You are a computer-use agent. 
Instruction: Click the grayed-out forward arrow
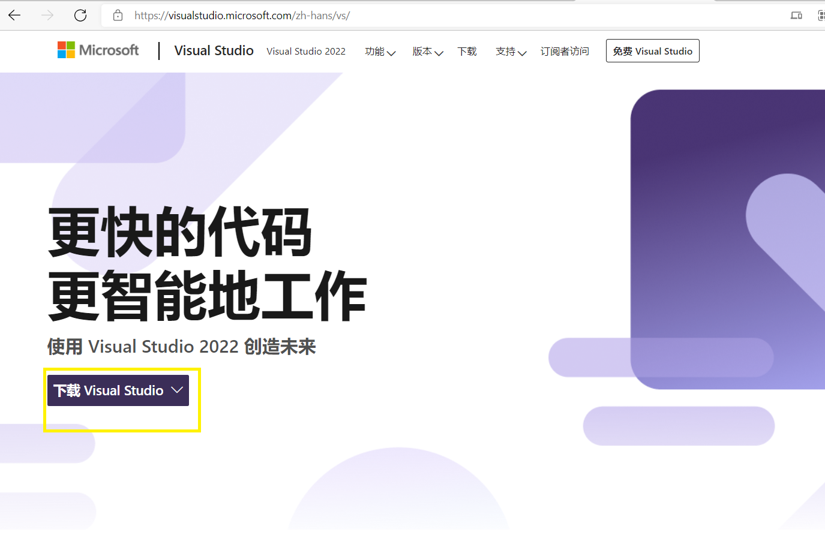click(x=47, y=15)
